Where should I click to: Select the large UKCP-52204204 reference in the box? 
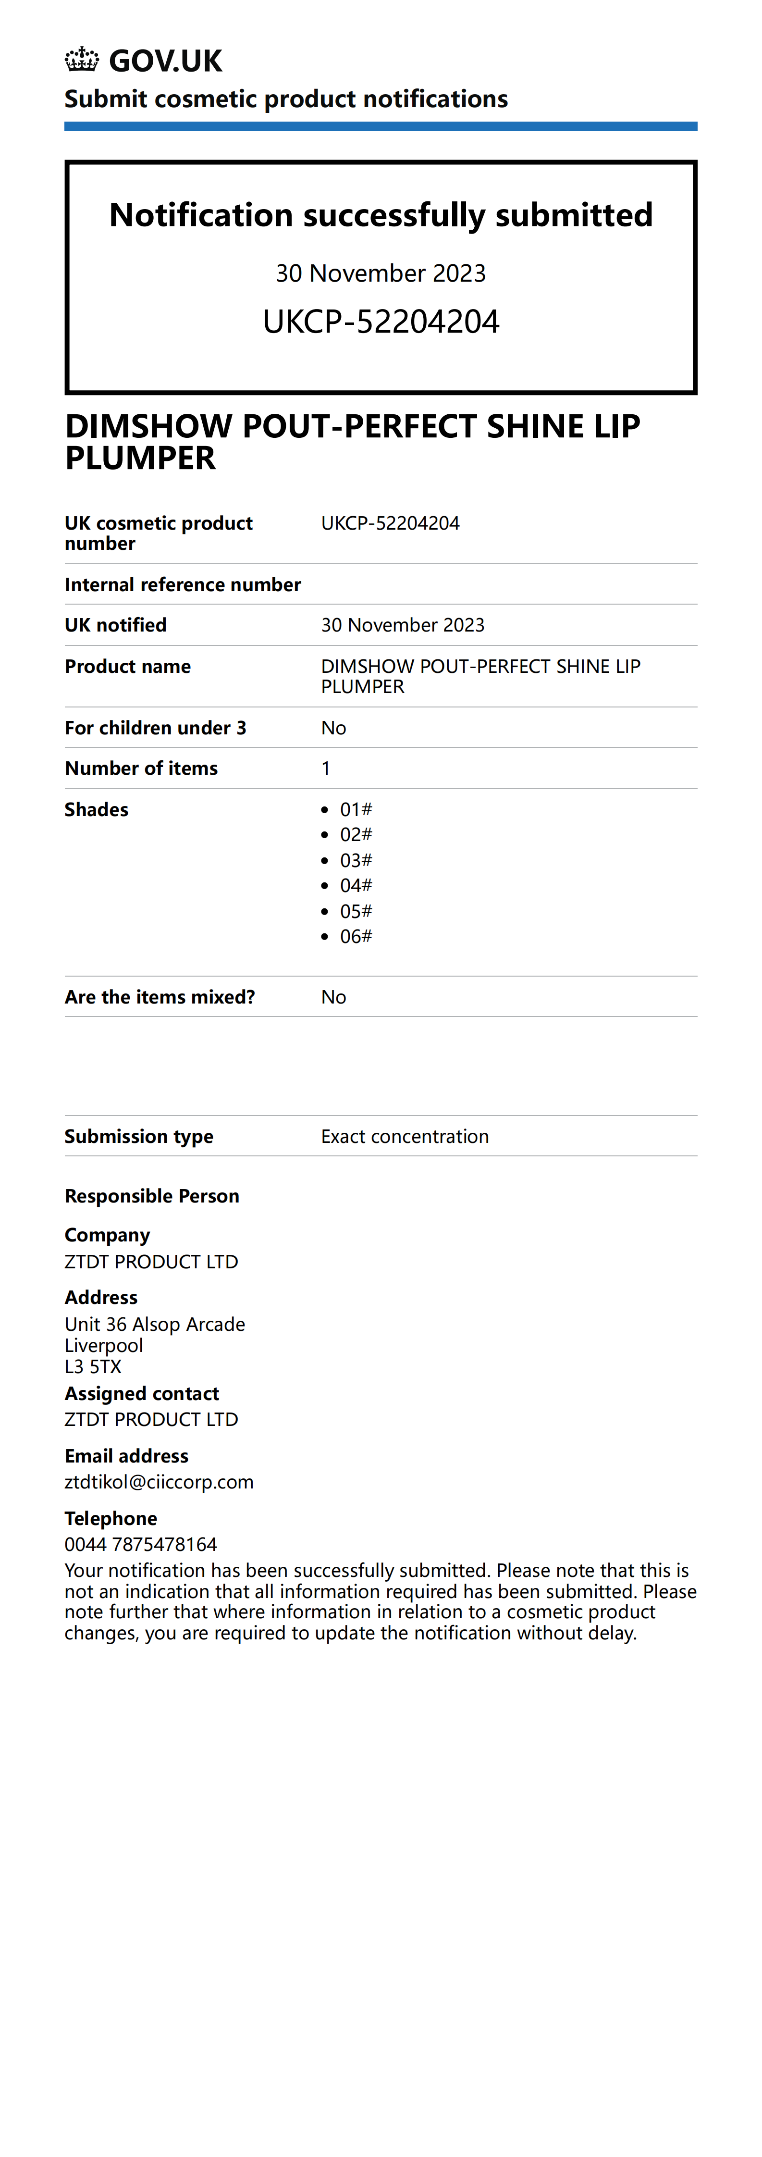pos(381,322)
